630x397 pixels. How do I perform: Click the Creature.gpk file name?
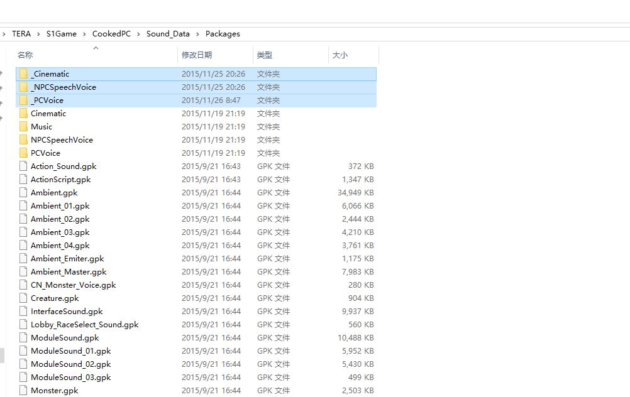click(x=55, y=298)
